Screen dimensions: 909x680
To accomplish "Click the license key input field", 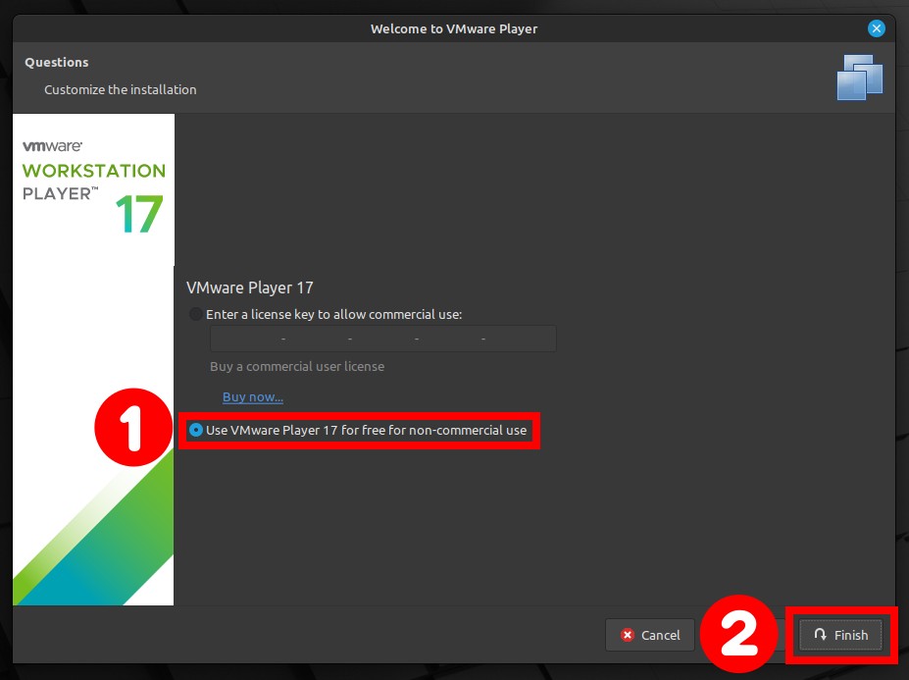I will point(382,339).
